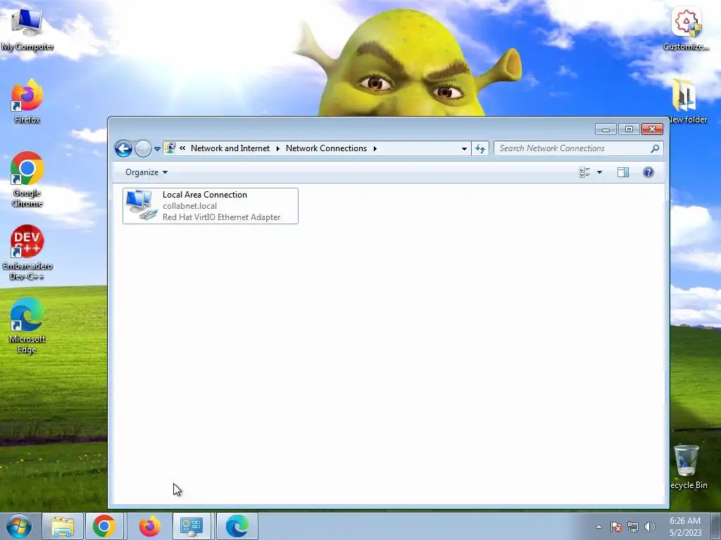
Task: Expand arrow after Network and Internet breadcrumb
Action: point(277,148)
